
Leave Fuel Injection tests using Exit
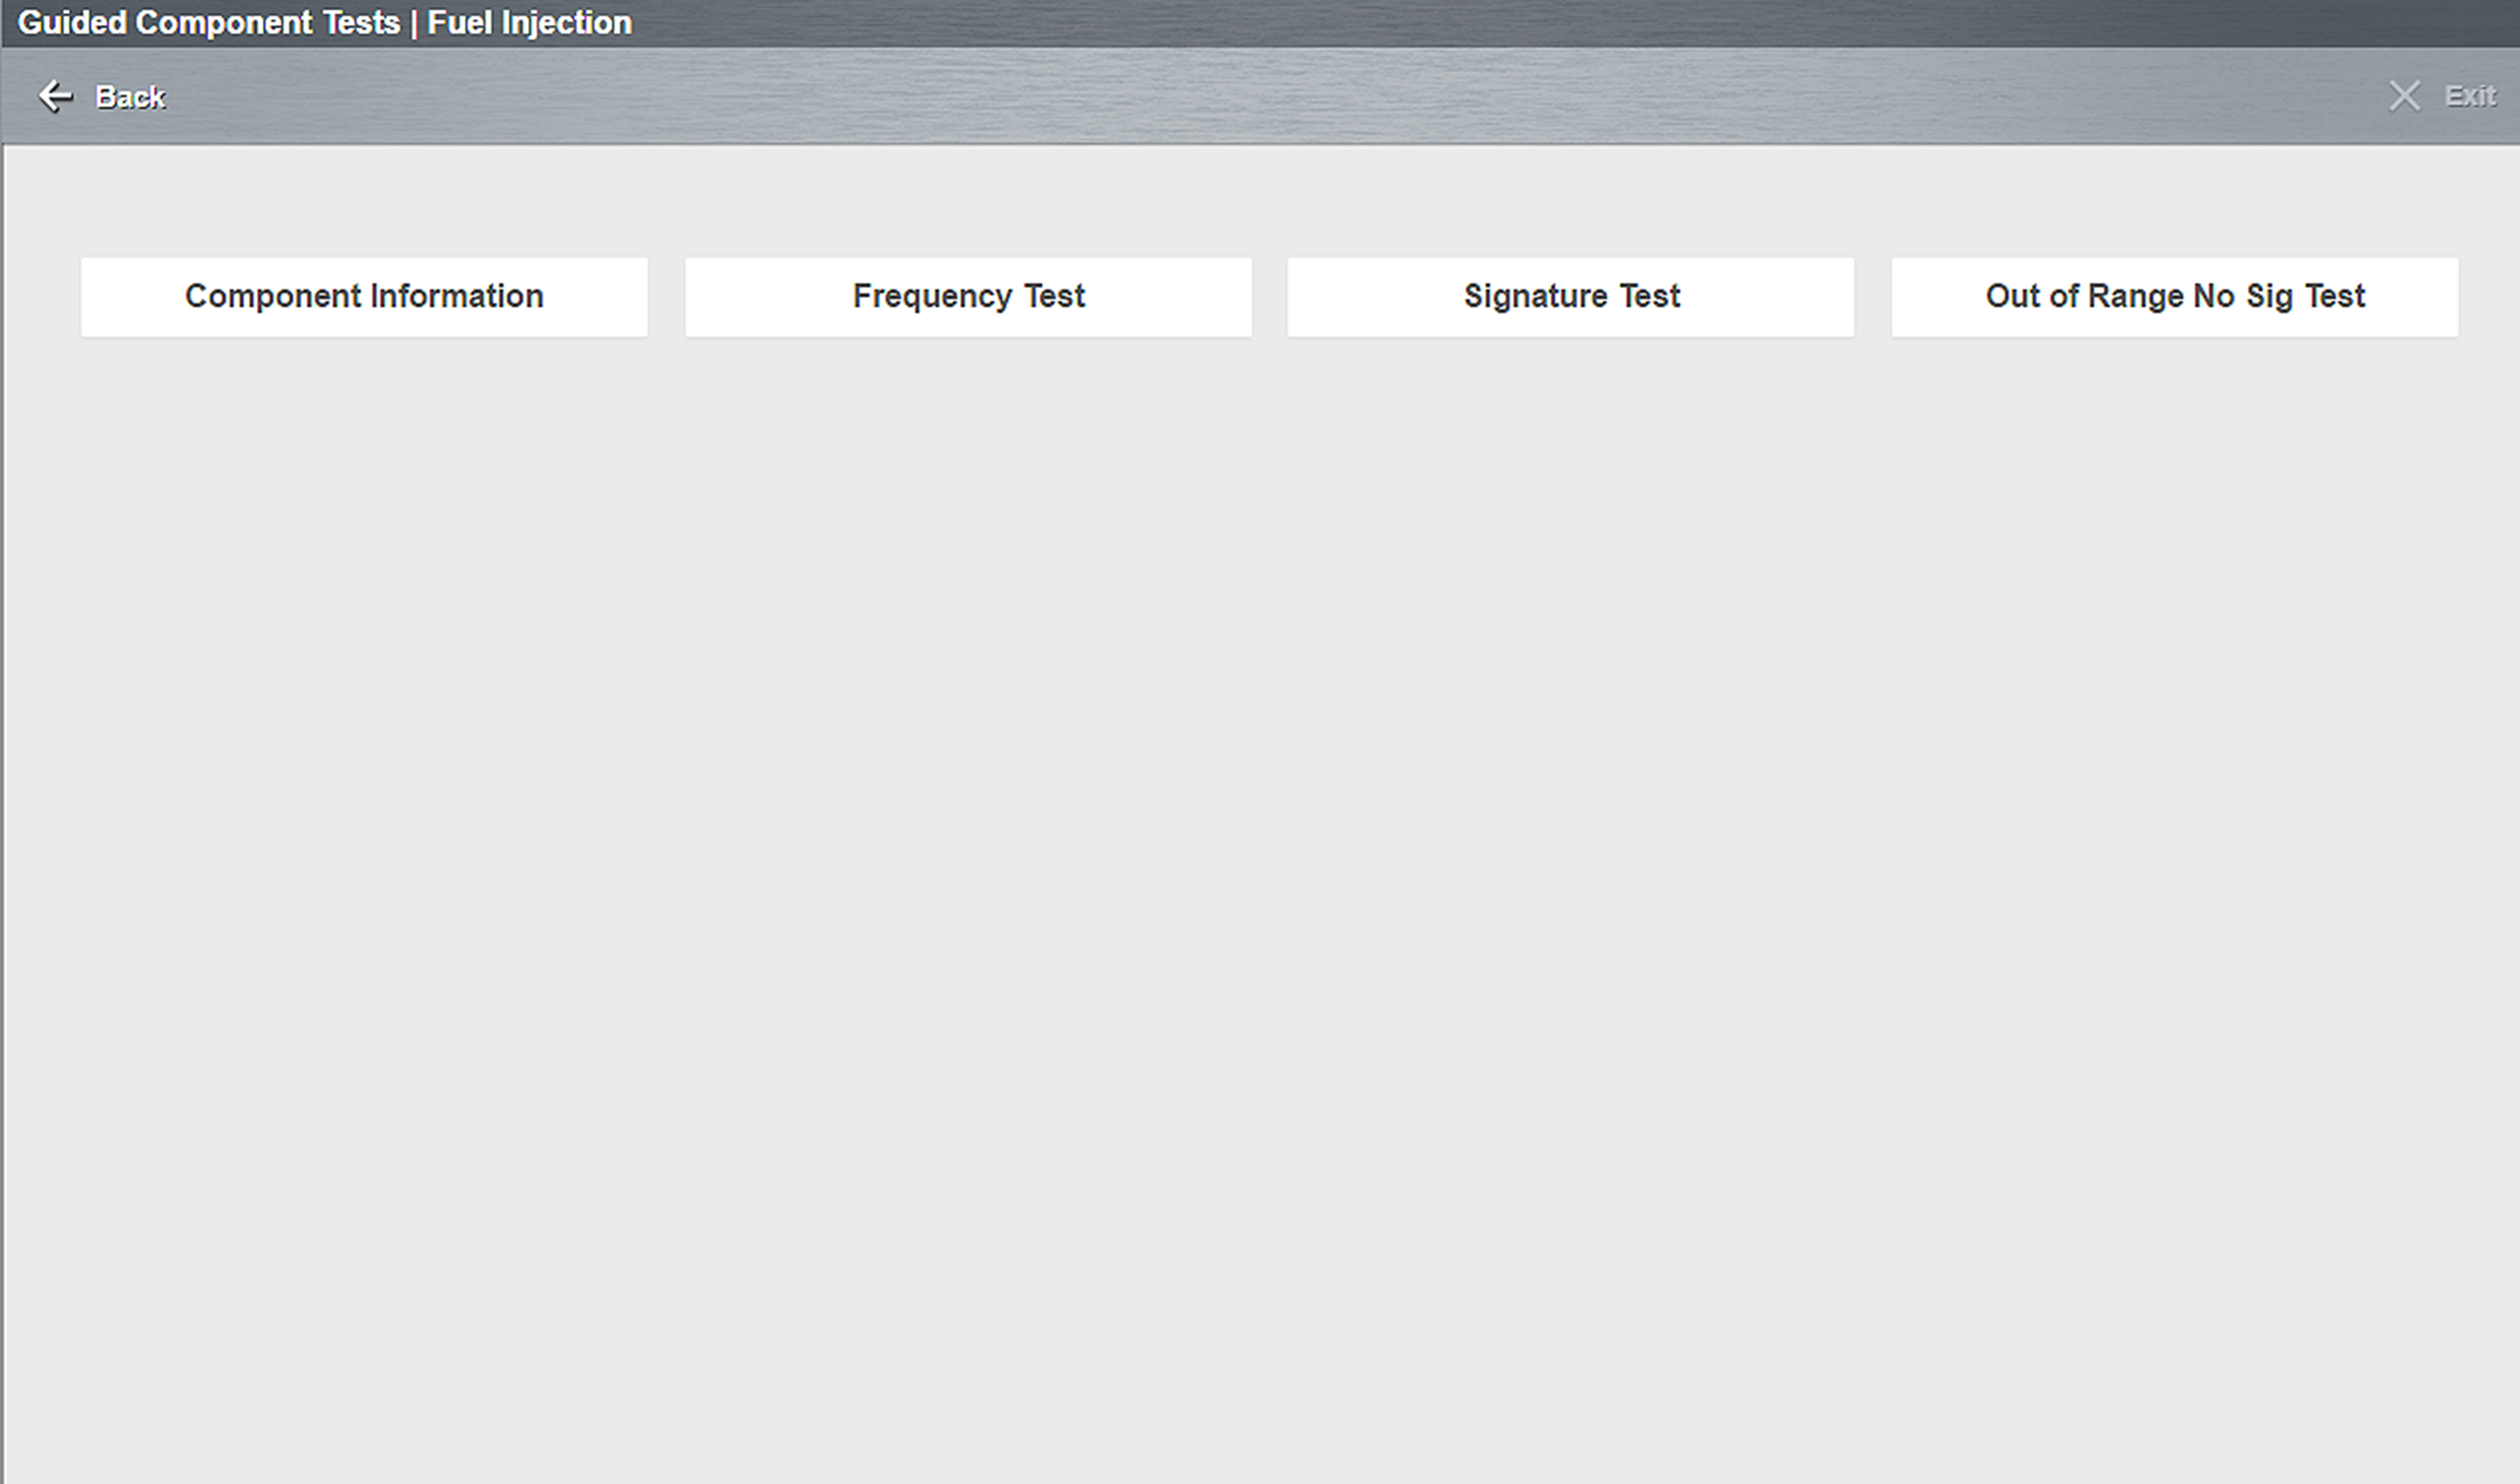point(2470,96)
